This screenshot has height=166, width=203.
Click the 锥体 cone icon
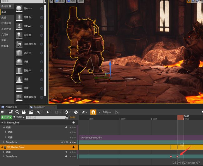[19, 80]
